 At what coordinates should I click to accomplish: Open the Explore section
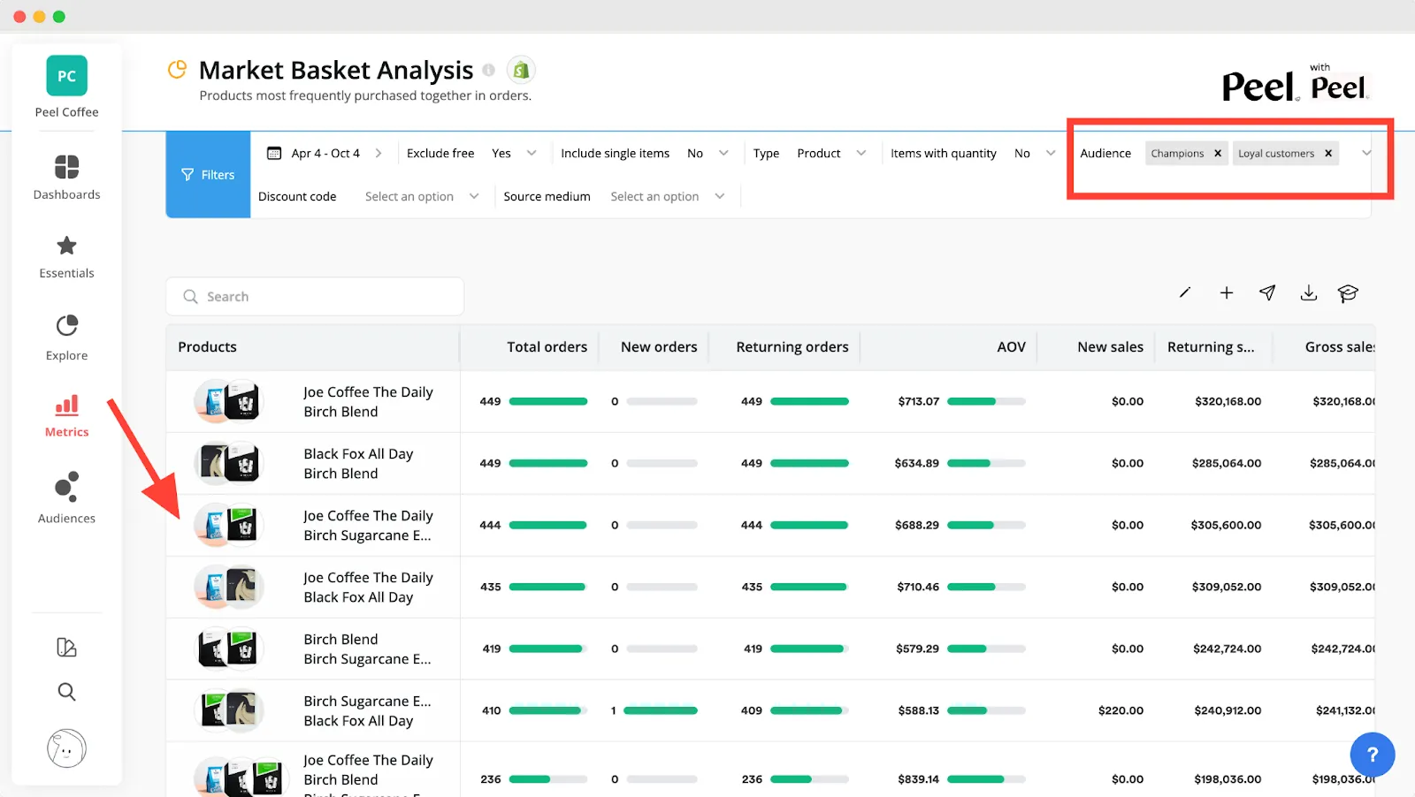click(x=66, y=338)
